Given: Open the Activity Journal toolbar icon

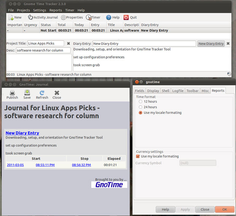Looking at the screenshot, I should point(30,17).
